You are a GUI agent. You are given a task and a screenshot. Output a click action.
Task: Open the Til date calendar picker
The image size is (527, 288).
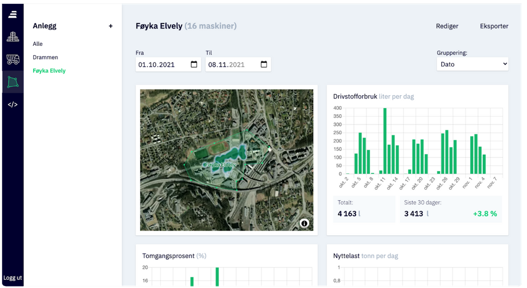point(264,64)
